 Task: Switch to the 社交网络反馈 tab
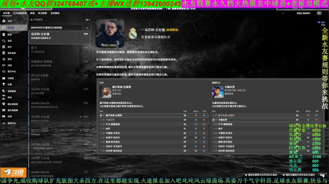click(20, 13)
